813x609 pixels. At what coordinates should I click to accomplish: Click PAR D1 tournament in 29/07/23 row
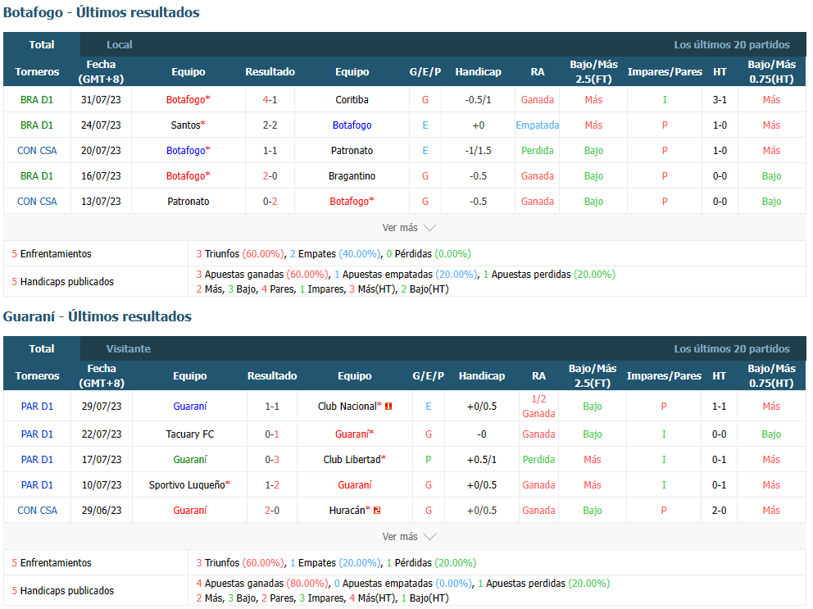[37, 407]
